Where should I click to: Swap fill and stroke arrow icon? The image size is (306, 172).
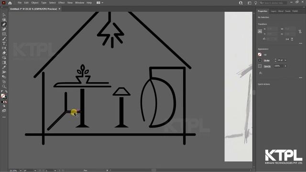(x=6, y=91)
